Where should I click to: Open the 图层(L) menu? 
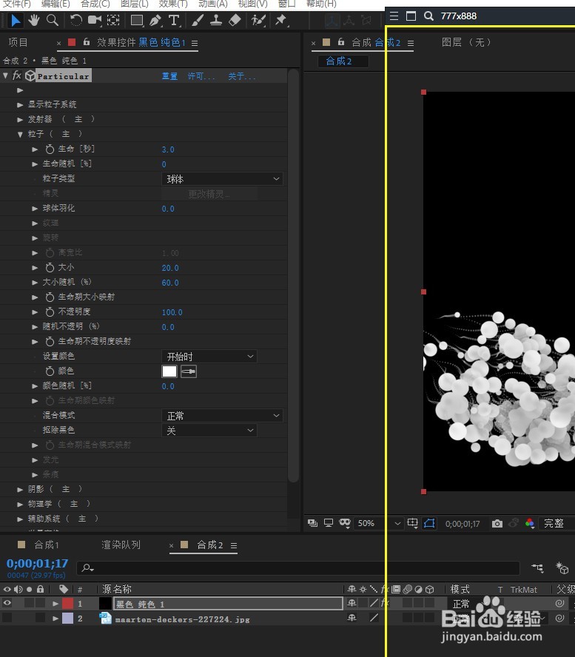click(x=134, y=4)
